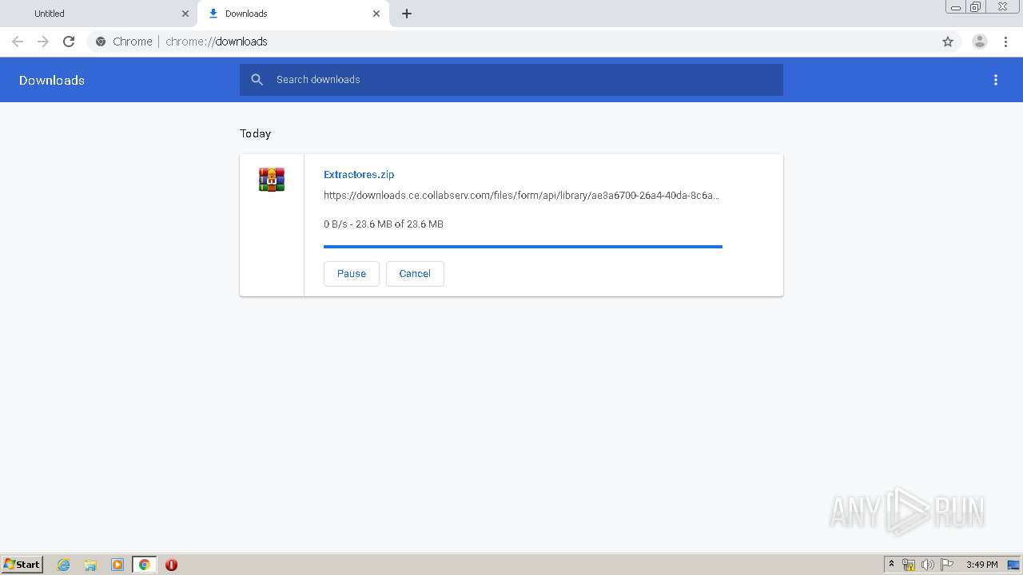
Task: Bookmark this page with the star icon
Action: pyautogui.click(x=948, y=42)
